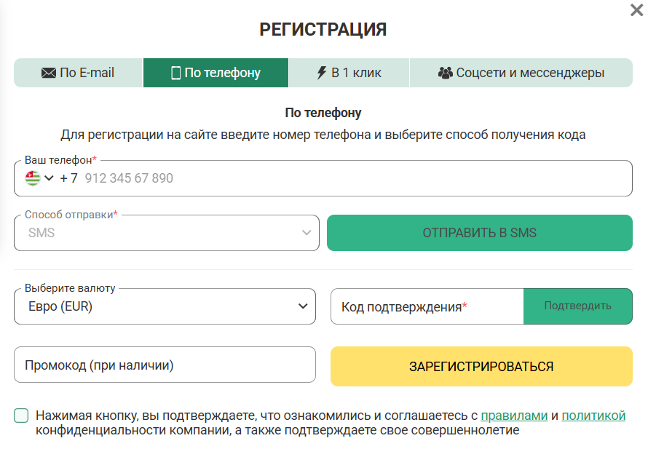Open the Способ отправки SMS dropdown
Viewport: 648px width, 465px height.
point(167,233)
